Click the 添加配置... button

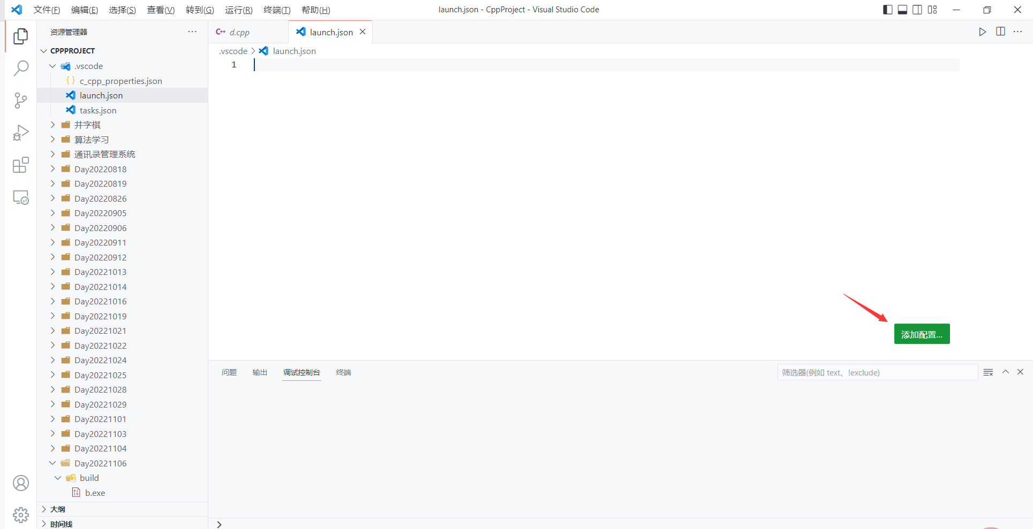point(922,334)
